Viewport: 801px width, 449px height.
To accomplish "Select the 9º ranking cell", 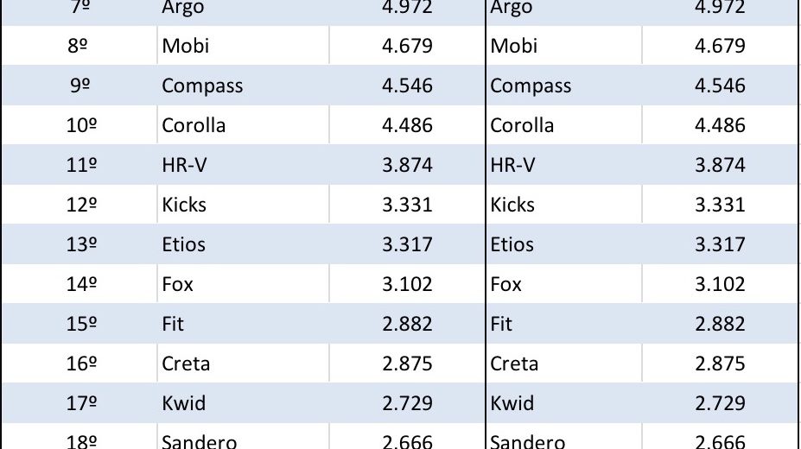I will 78,85.
